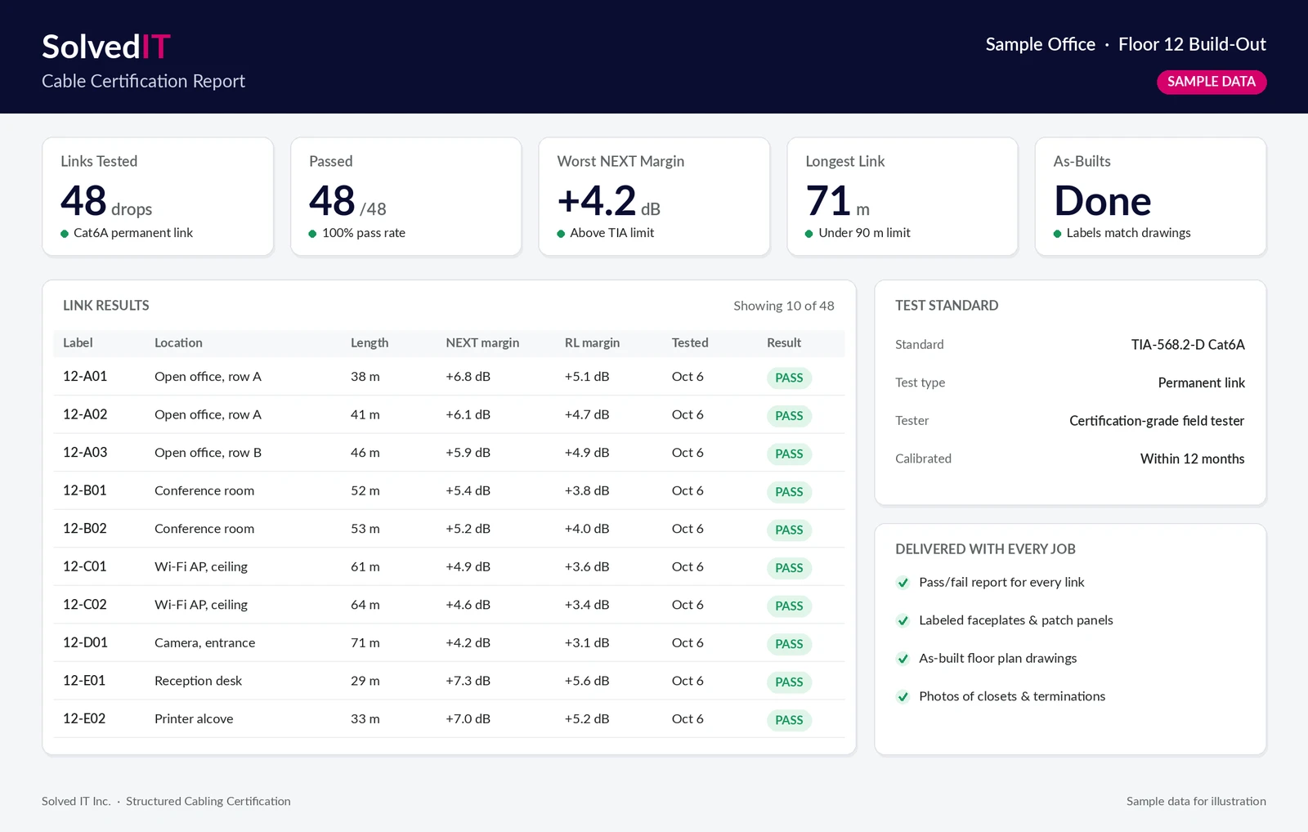Click the Links Tested summary card

[x=158, y=196]
